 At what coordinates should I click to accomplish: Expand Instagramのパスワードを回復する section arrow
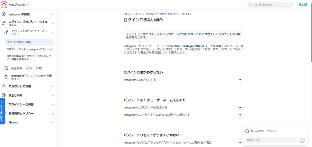click(x=240, y=108)
